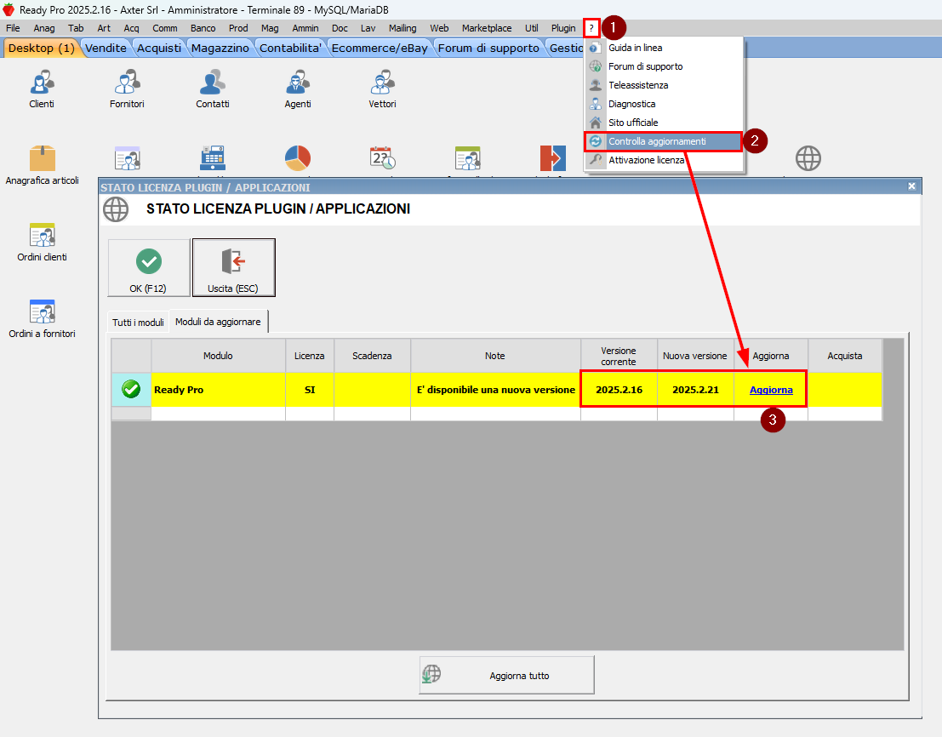Click the globe icon in license dialog header
The height and width of the screenshot is (737, 942).
(116, 209)
